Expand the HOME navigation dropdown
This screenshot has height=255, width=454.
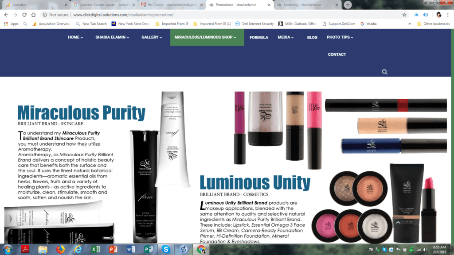click(75, 37)
